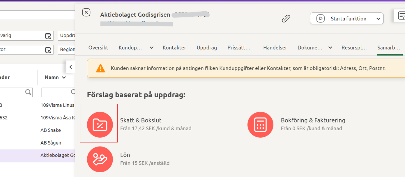Screen dimensions: 405x177
Task: Open the Uppdrag tab
Action: [x=206, y=48]
